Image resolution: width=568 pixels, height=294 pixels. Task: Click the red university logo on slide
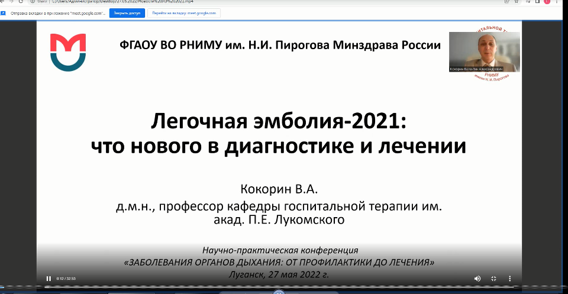[67, 52]
